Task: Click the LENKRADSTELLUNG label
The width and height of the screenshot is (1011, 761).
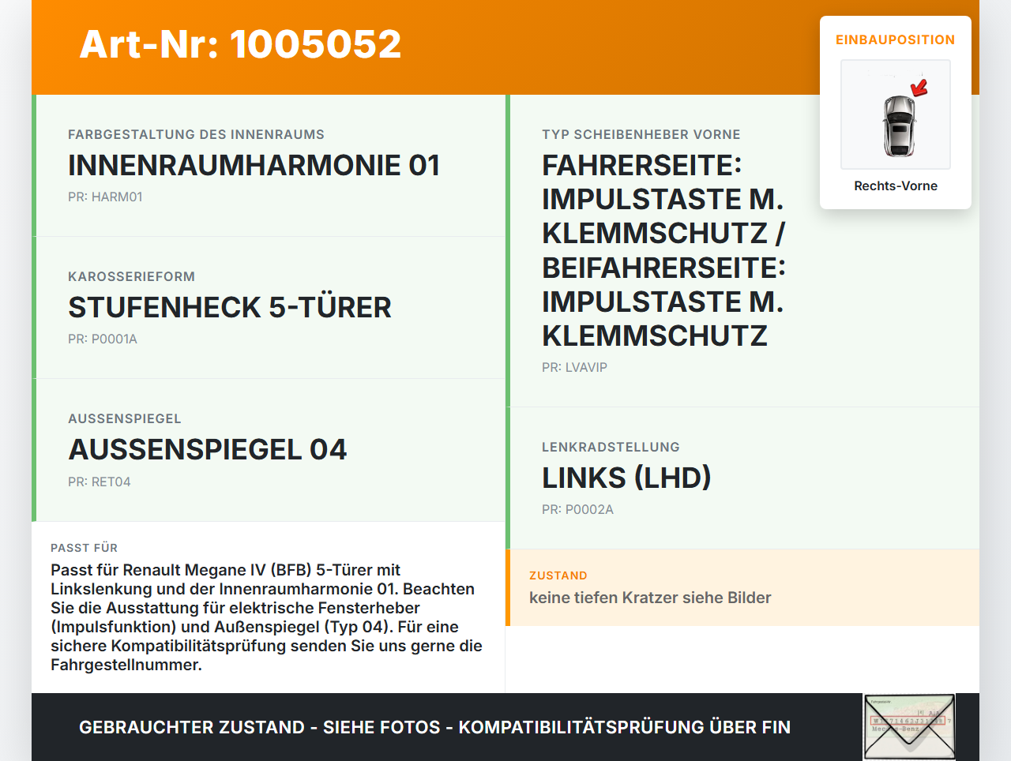Action: point(611,448)
